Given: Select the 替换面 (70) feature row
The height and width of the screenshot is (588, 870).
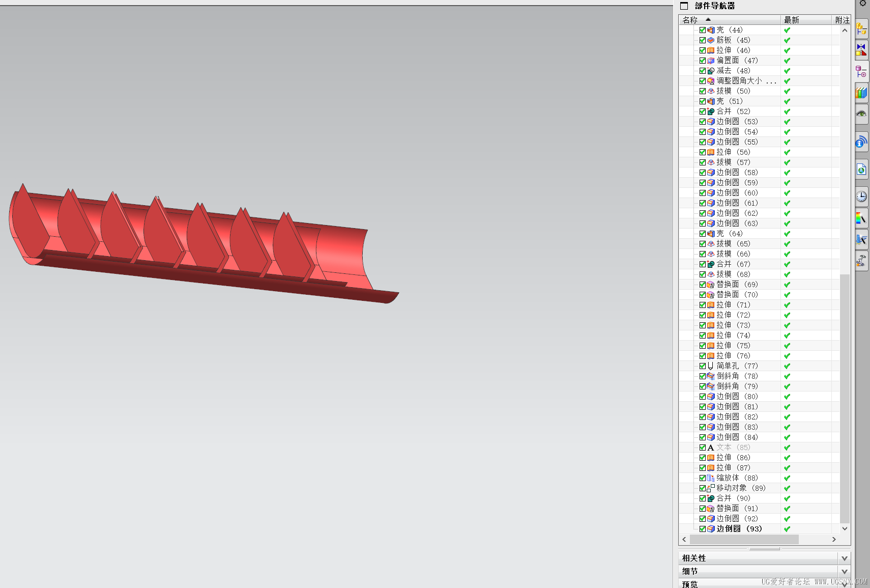Looking at the screenshot, I should point(759,295).
